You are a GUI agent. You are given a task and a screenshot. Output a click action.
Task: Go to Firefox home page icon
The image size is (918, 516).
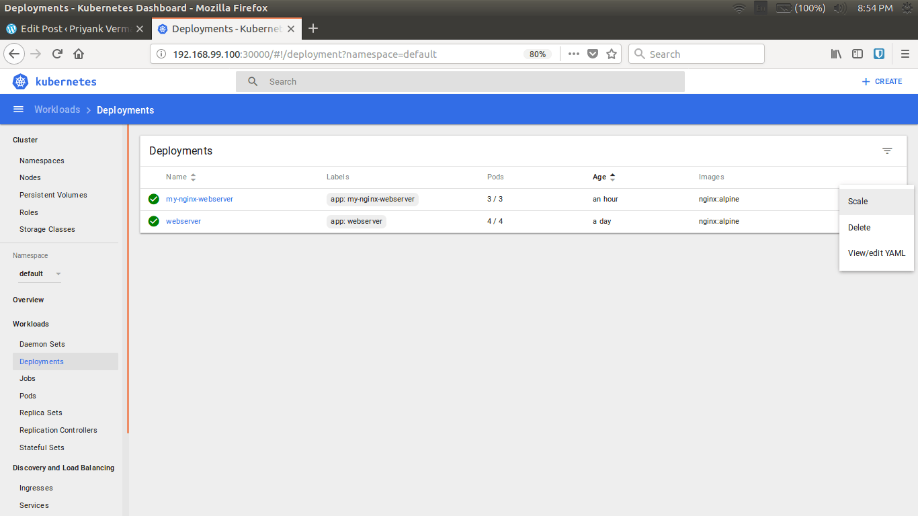pyautogui.click(x=79, y=54)
